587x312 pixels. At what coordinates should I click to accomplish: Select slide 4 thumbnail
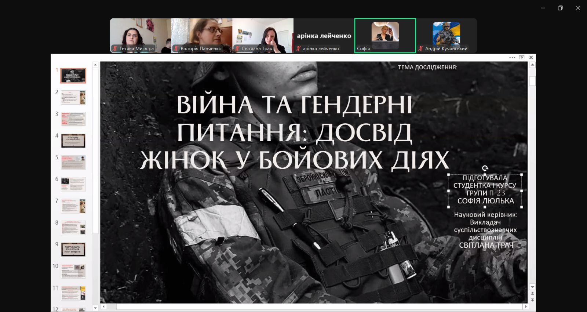pos(73,141)
